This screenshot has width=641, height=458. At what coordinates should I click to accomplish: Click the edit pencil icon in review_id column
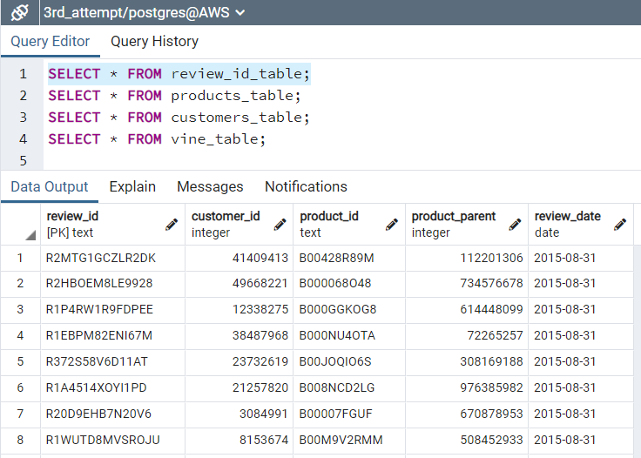(172, 224)
